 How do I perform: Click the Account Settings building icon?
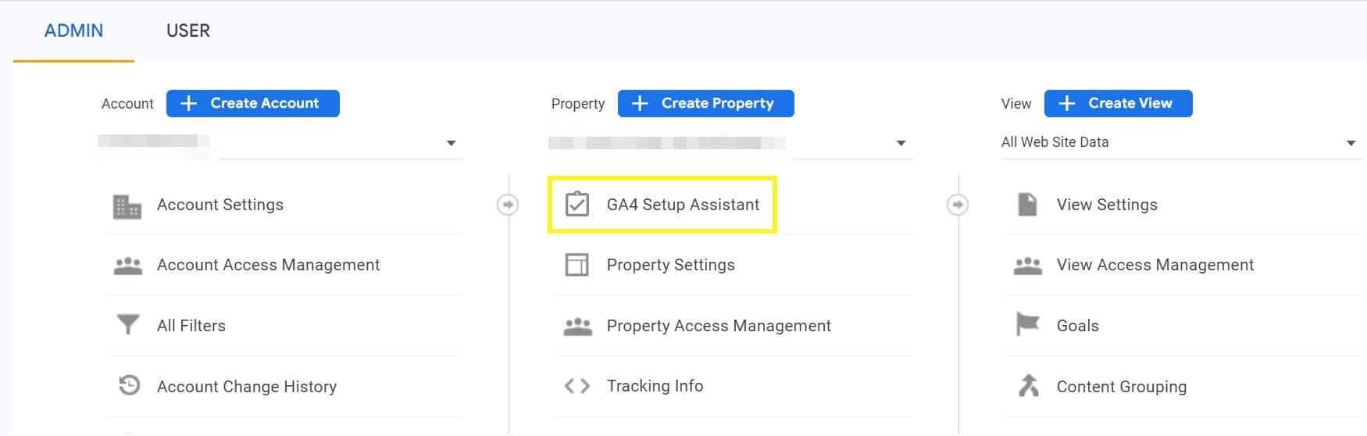point(127,206)
